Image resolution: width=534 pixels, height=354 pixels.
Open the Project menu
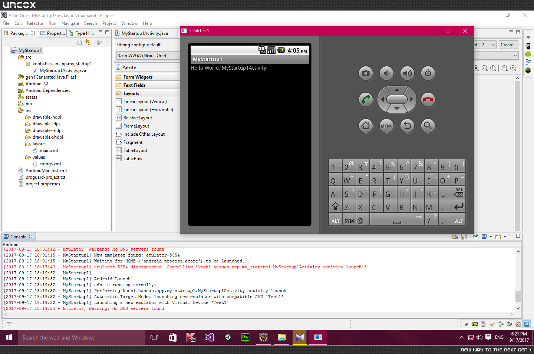(109, 23)
